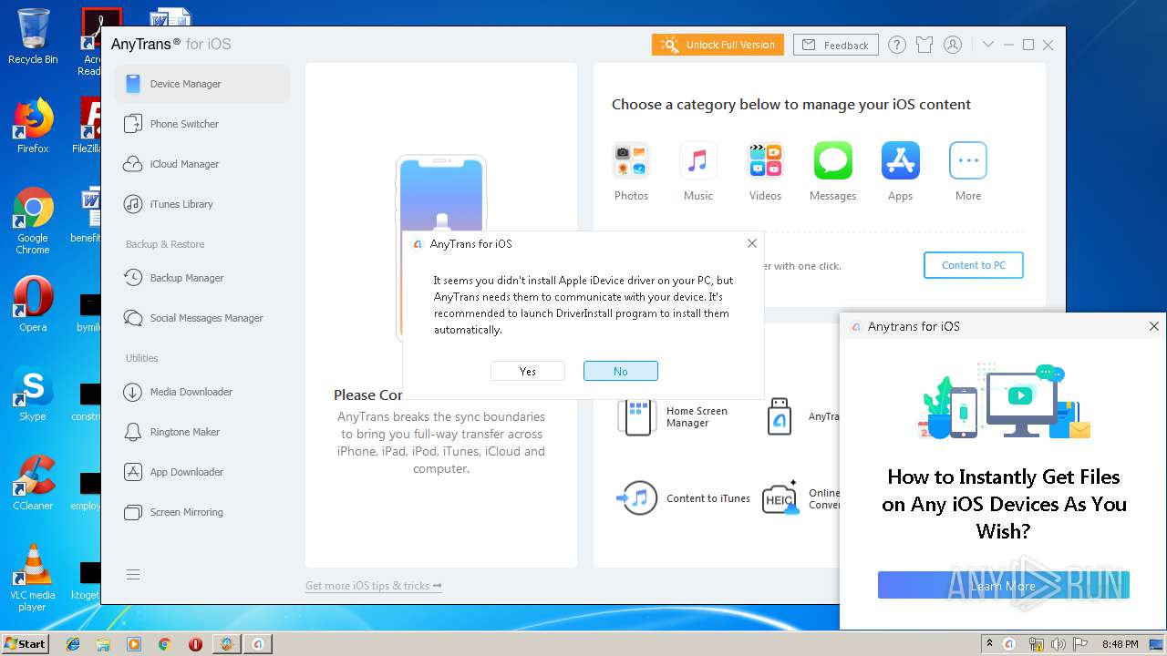
Task: Close the AnyTrans for iOS dialog
Action: pyautogui.click(x=752, y=243)
